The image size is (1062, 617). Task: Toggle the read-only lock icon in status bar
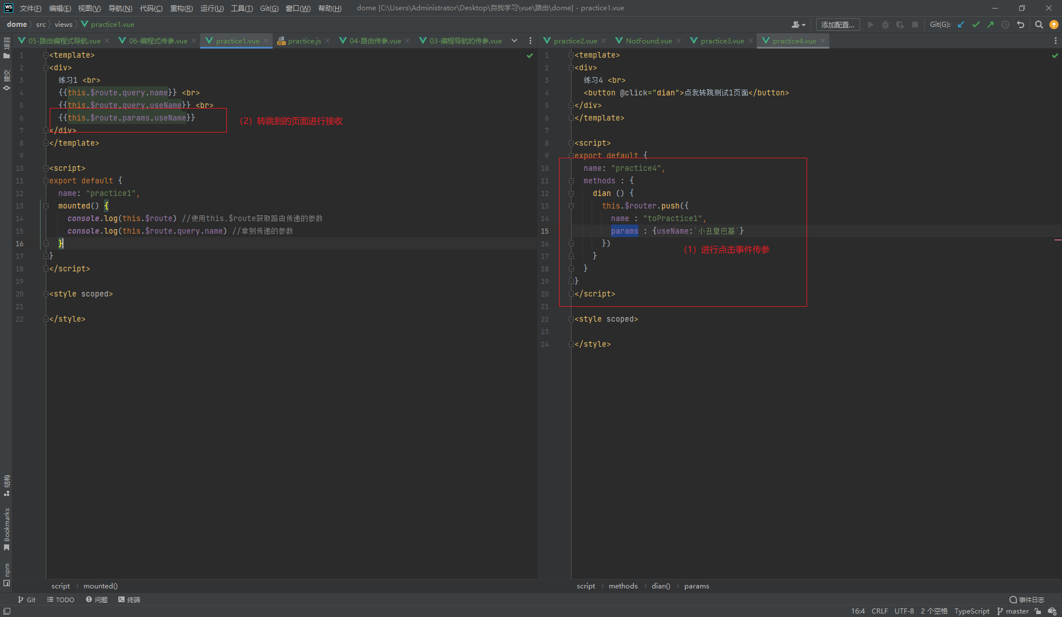tap(1038, 611)
